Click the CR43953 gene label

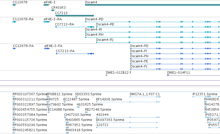point(58,7)
